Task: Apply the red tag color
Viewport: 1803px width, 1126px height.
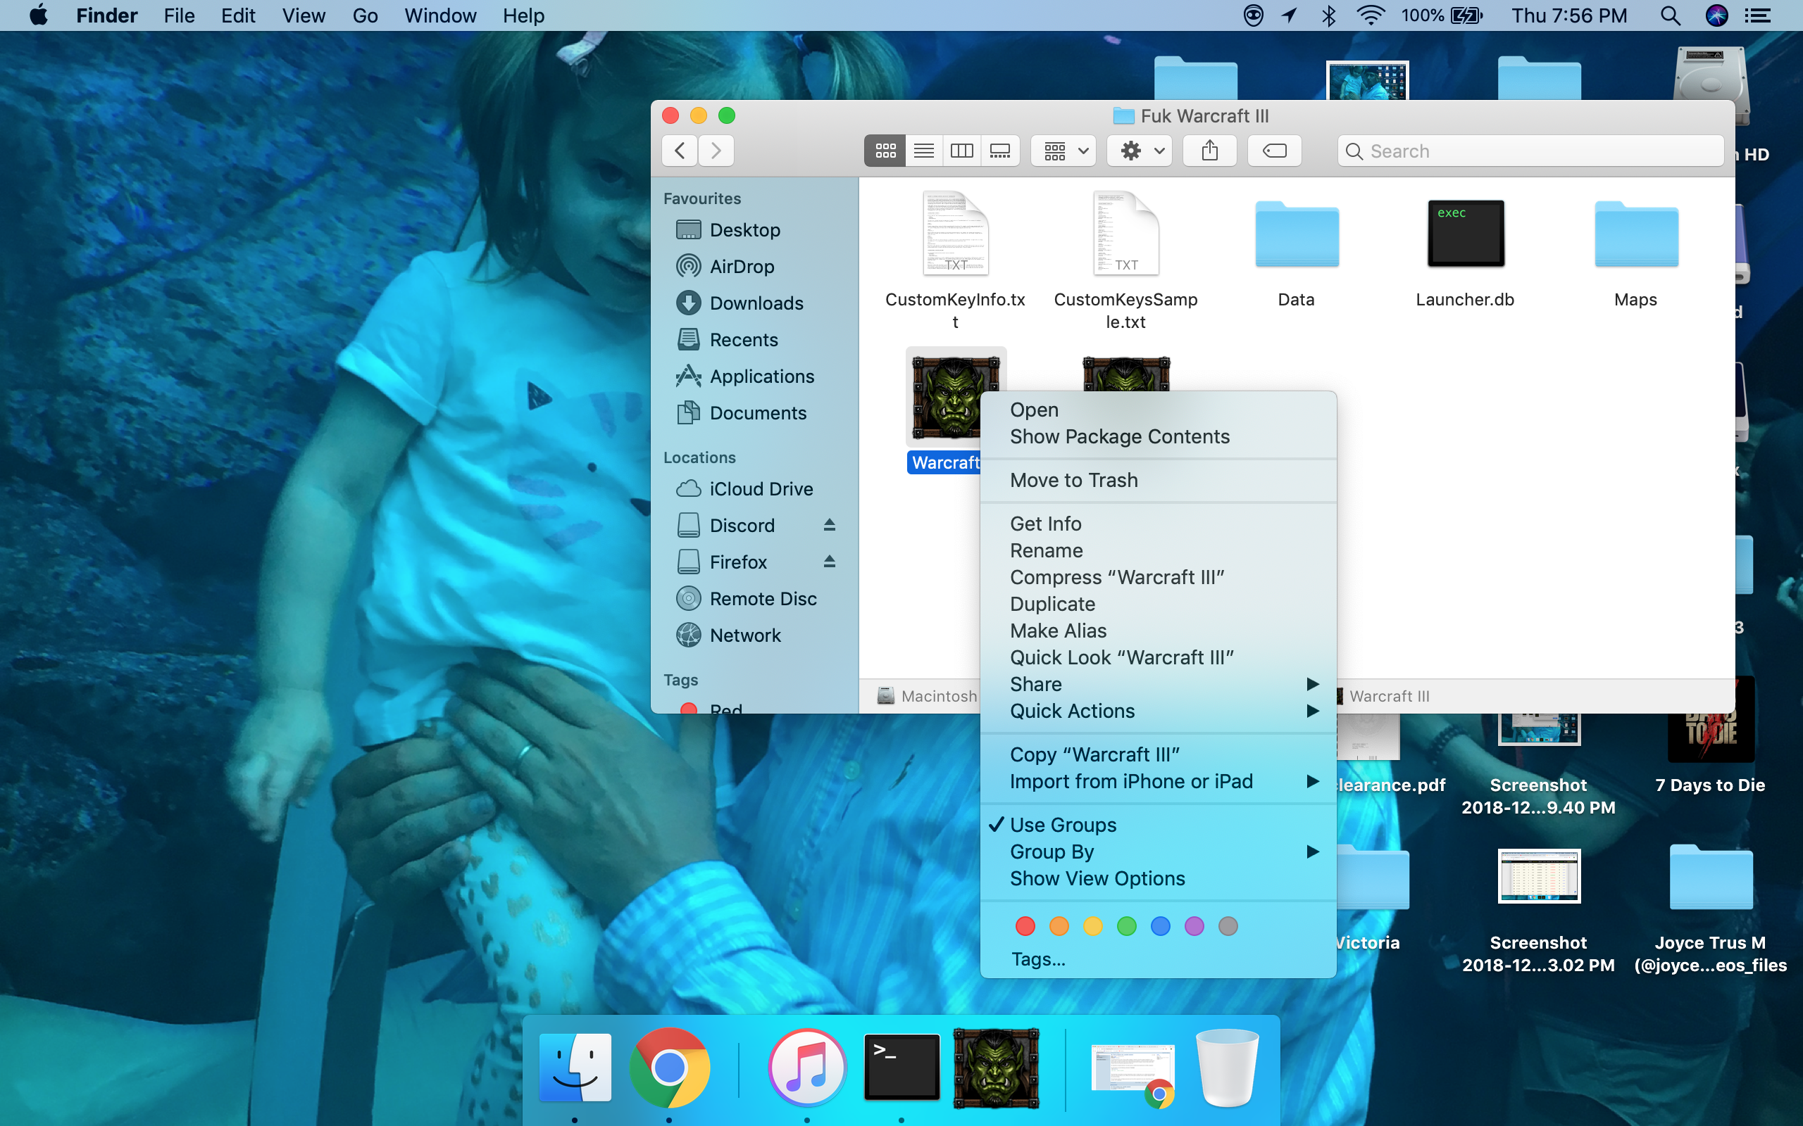Action: tap(1025, 925)
